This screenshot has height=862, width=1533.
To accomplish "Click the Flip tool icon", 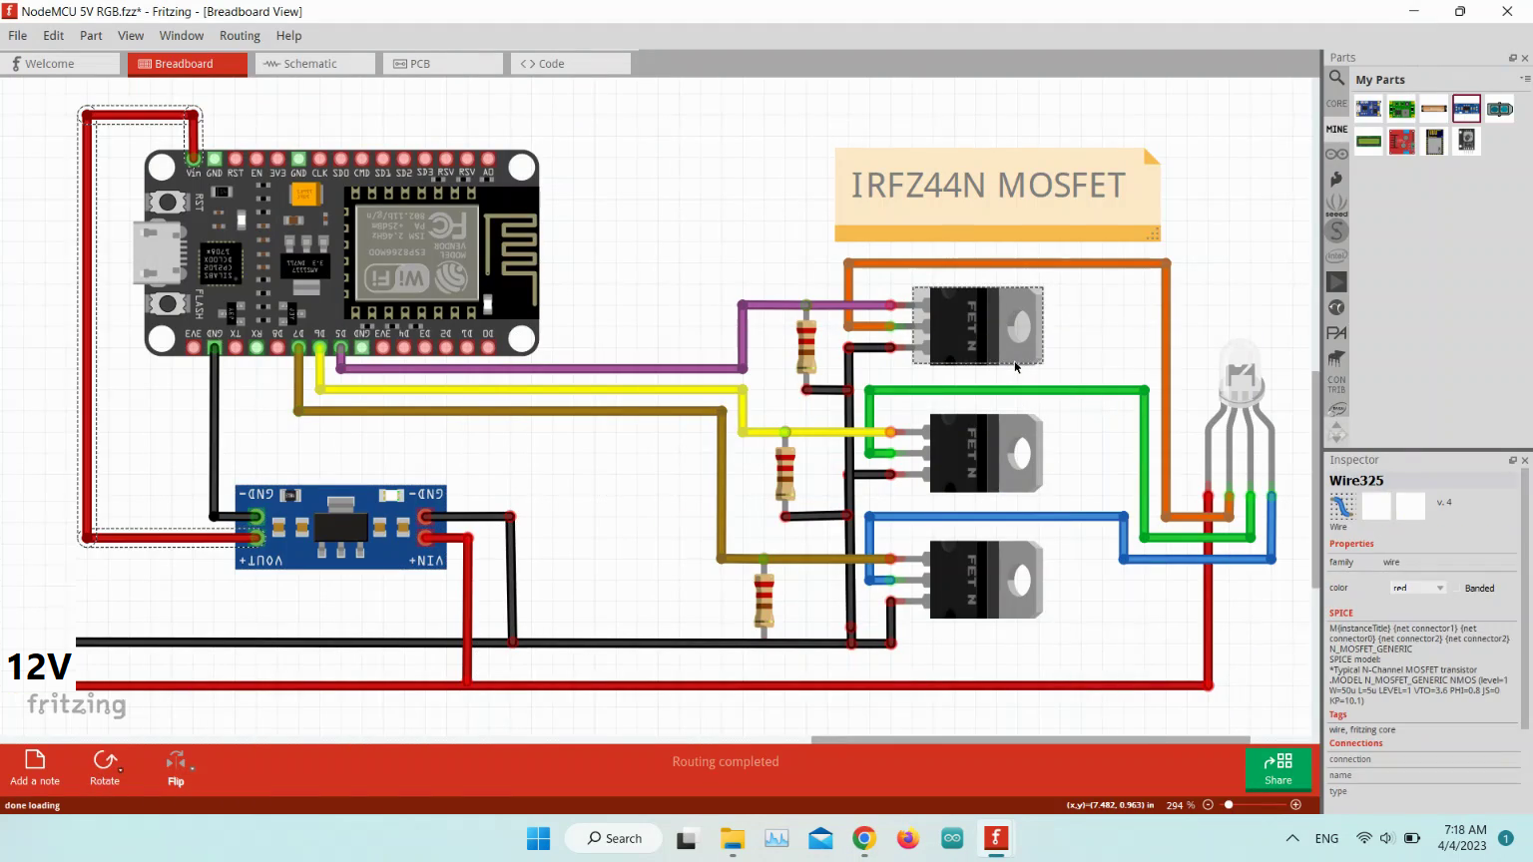I will pos(176,761).
